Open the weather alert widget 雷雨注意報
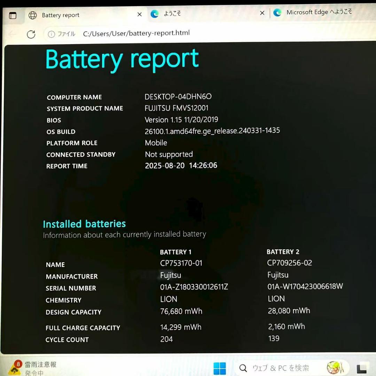The width and height of the screenshot is (376, 376). (x=32, y=368)
